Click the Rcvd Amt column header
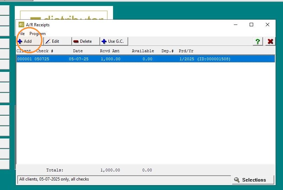This screenshot has width=283, height=190. pos(110,51)
